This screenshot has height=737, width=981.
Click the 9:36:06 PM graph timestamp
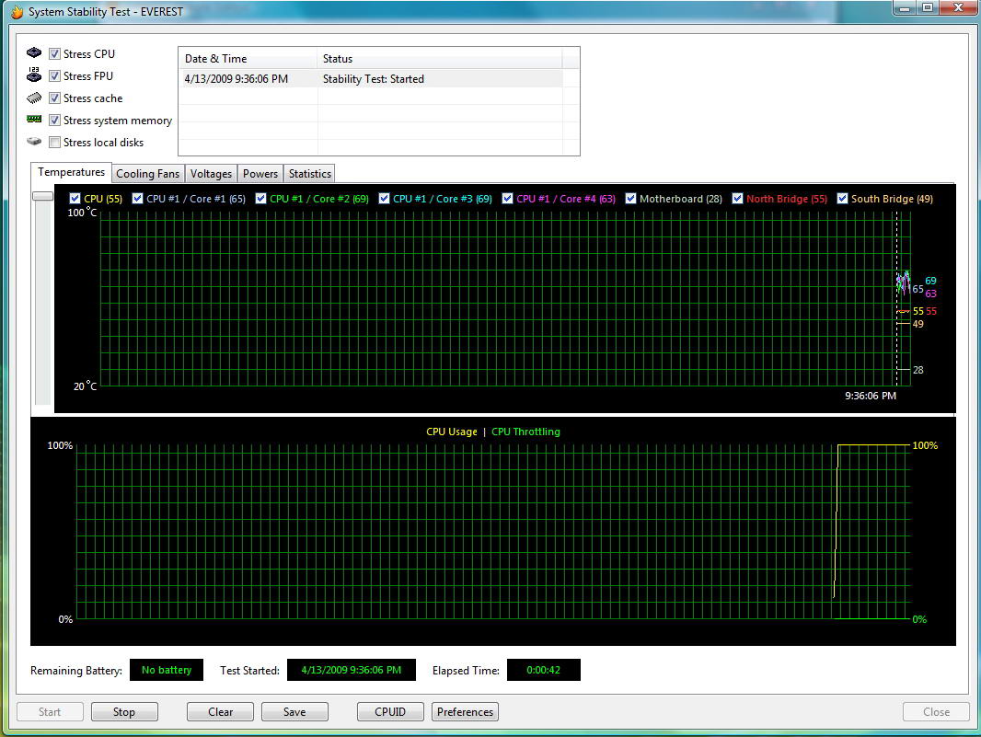click(x=871, y=396)
